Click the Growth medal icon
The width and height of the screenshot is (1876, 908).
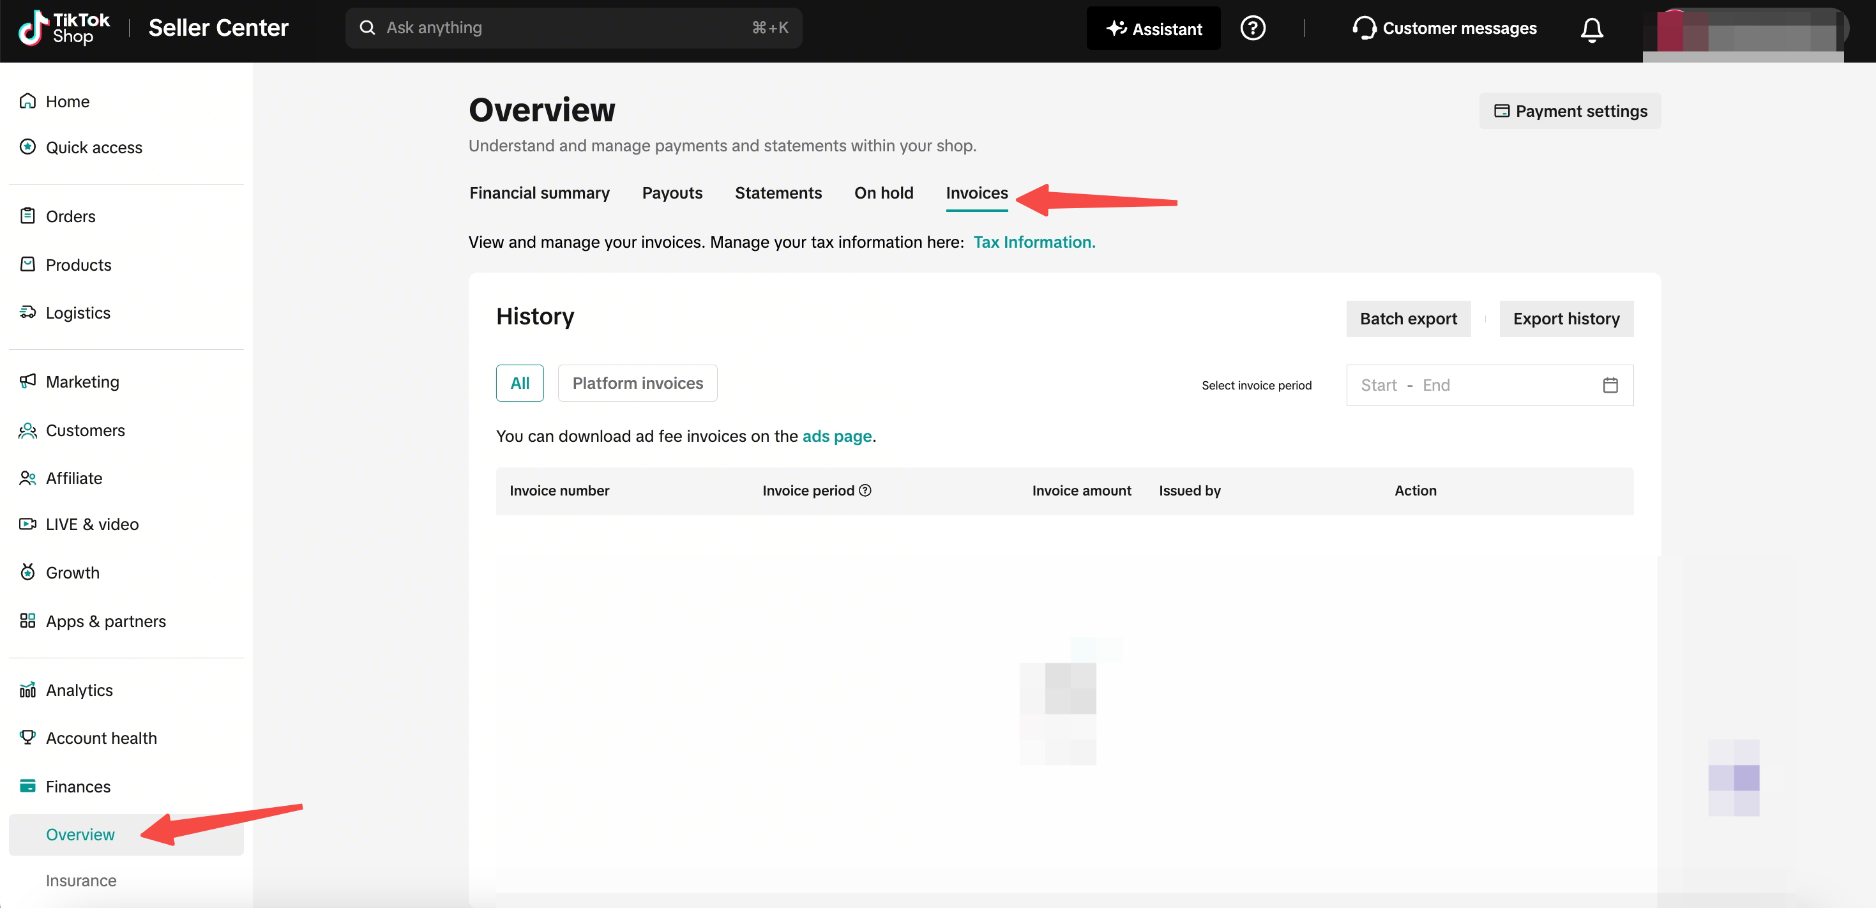pyautogui.click(x=27, y=572)
